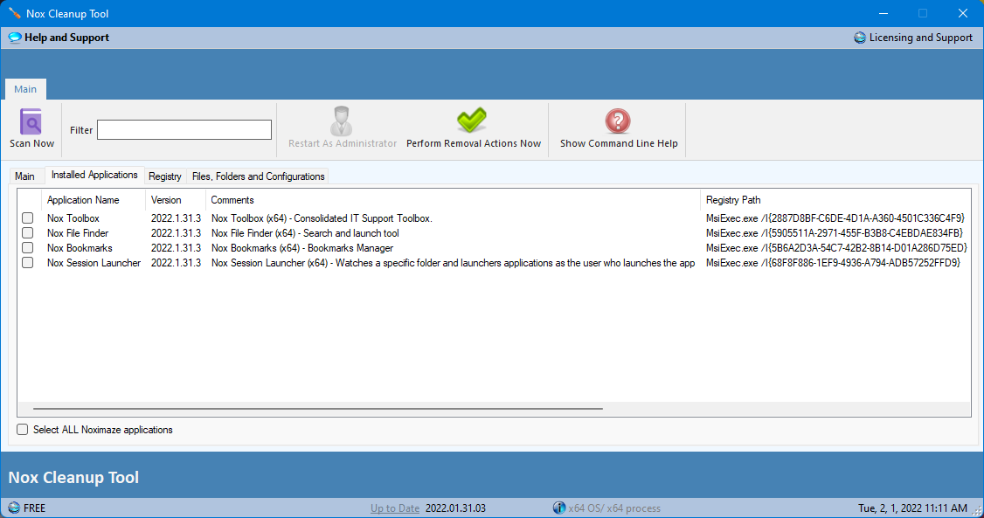
Task: Click the Help and Support bubble icon
Action: click(x=15, y=38)
